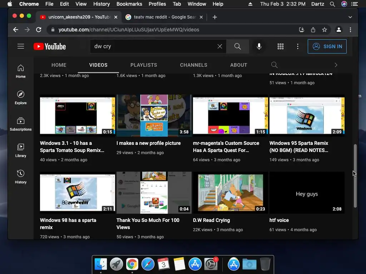
Task: Click the page vertical scrollbar
Action: click(x=355, y=176)
